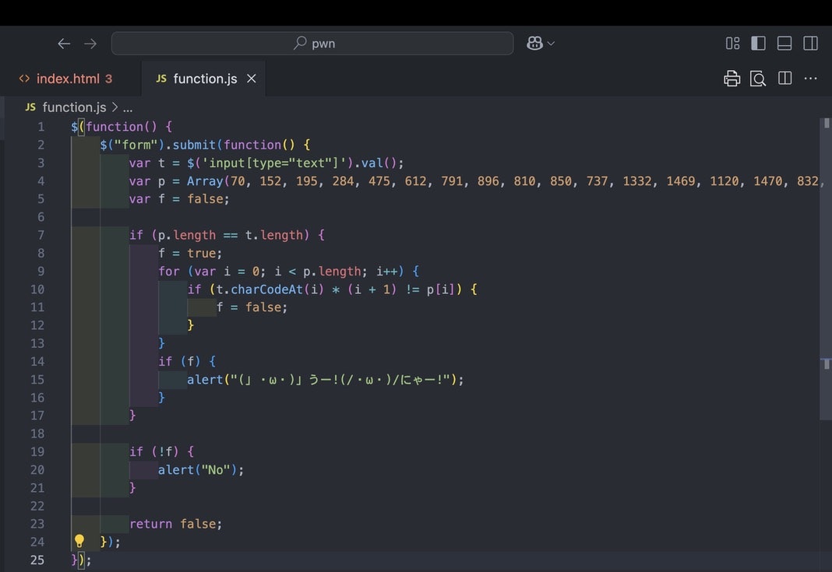Screen dimensions: 832x572
Task: Expand the Copilot dropdown chevron
Action: pos(551,44)
